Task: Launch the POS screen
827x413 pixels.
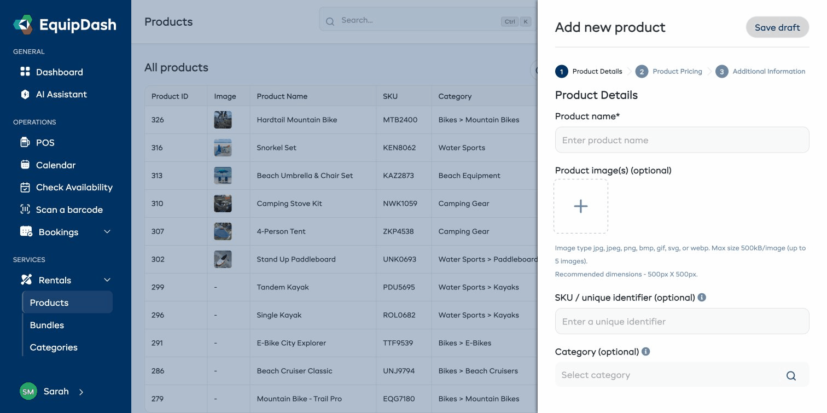Action: tap(45, 142)
